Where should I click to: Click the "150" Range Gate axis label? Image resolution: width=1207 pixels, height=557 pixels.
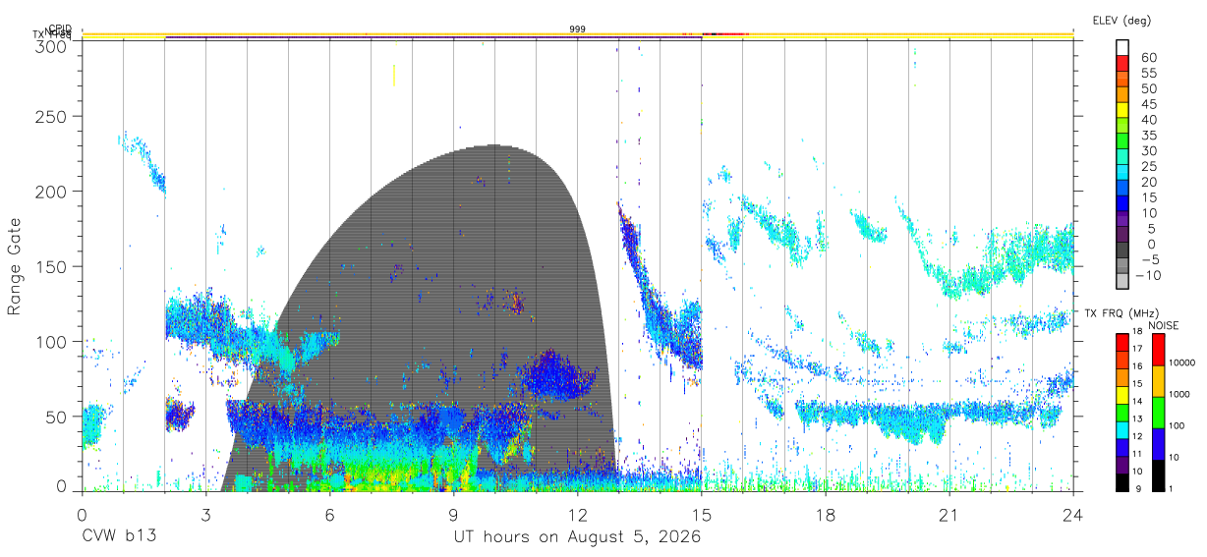52,266
